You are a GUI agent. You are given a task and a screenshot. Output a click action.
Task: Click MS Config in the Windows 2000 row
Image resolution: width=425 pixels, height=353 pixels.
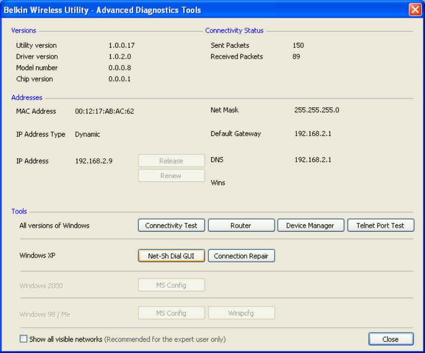tap(171, 285)
